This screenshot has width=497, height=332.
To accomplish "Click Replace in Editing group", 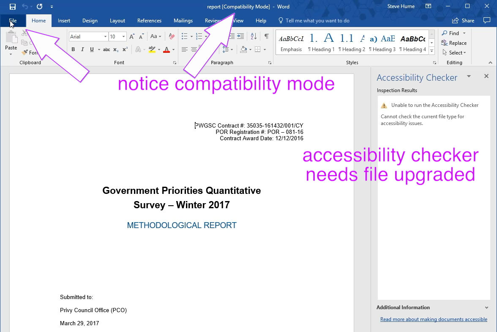I will [x=454, y=43].
